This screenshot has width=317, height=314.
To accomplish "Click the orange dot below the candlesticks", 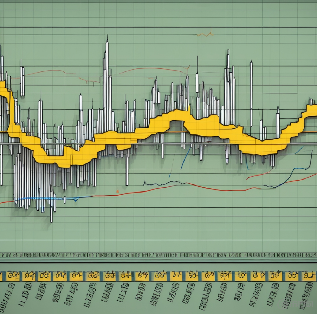I will pos(117,191).
